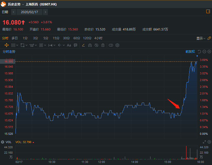Pick the orange line color pencil
Image resolution: width=212 pixels, height=165 pixels.
tap(84, 45)
